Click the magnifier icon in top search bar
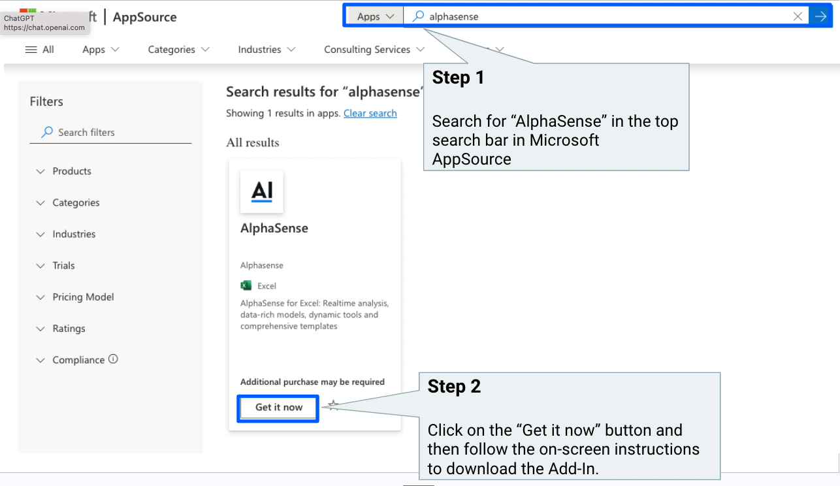The width and height of the screenshot is (840, 486). (418, 16)
